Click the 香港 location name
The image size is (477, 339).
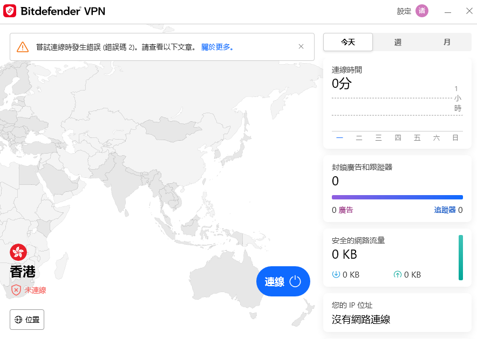click(x=23, y=272)
